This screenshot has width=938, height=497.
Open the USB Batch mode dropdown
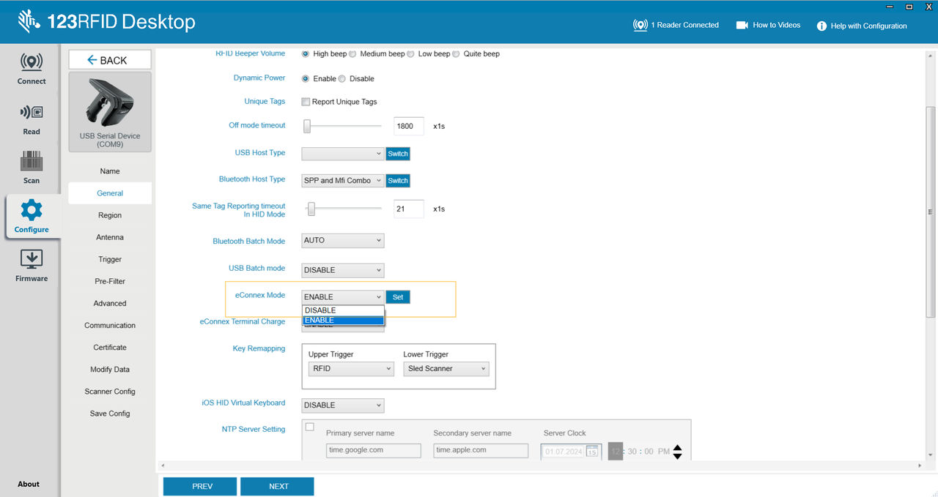(x=343, y=270)
